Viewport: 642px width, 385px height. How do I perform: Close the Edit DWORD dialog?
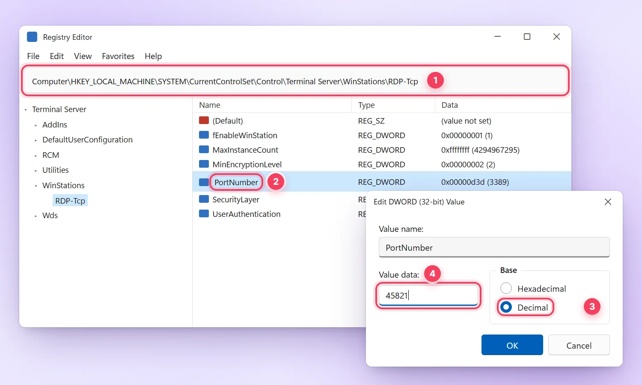click(x=608, y=201)
